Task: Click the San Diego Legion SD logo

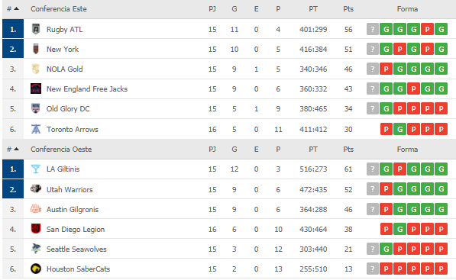Action: (x=36, y=229)
